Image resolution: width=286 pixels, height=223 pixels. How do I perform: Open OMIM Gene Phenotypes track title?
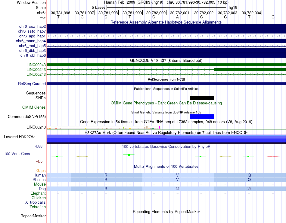click(x=166, y=103)
